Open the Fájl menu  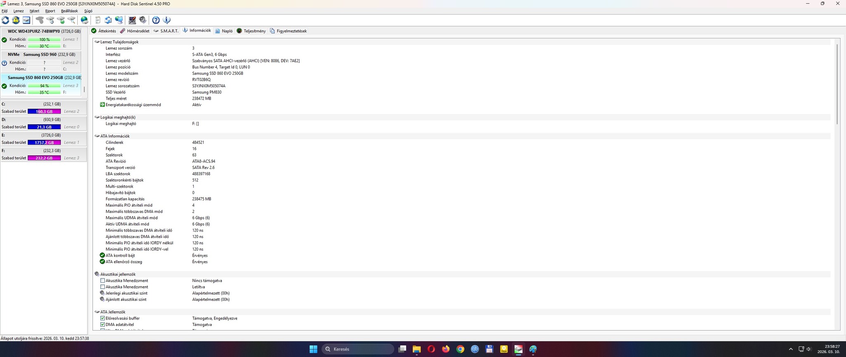[x=5, y=11]
